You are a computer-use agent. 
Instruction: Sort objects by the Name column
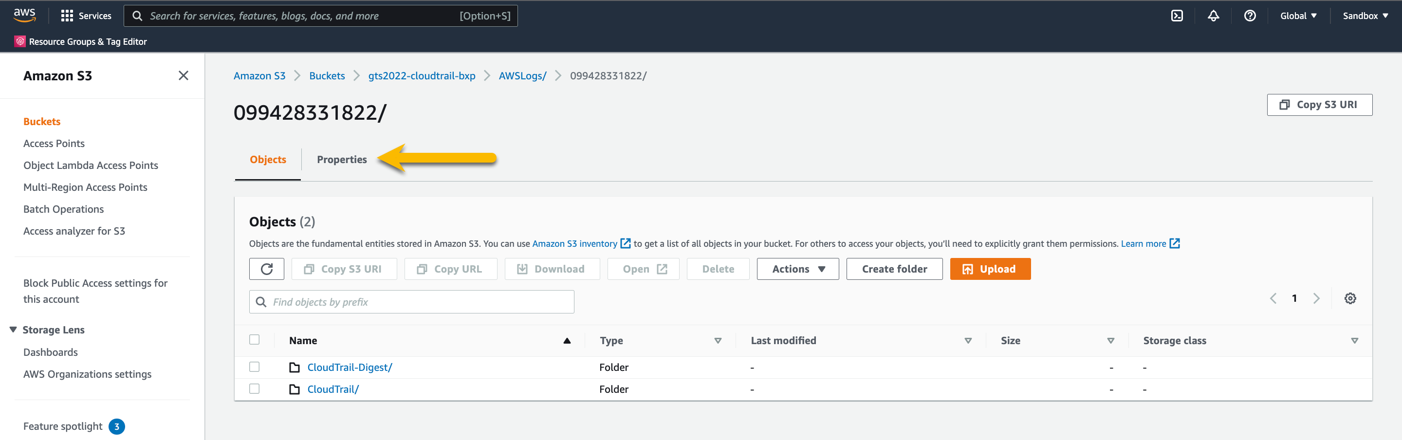(x=303, y=341)
